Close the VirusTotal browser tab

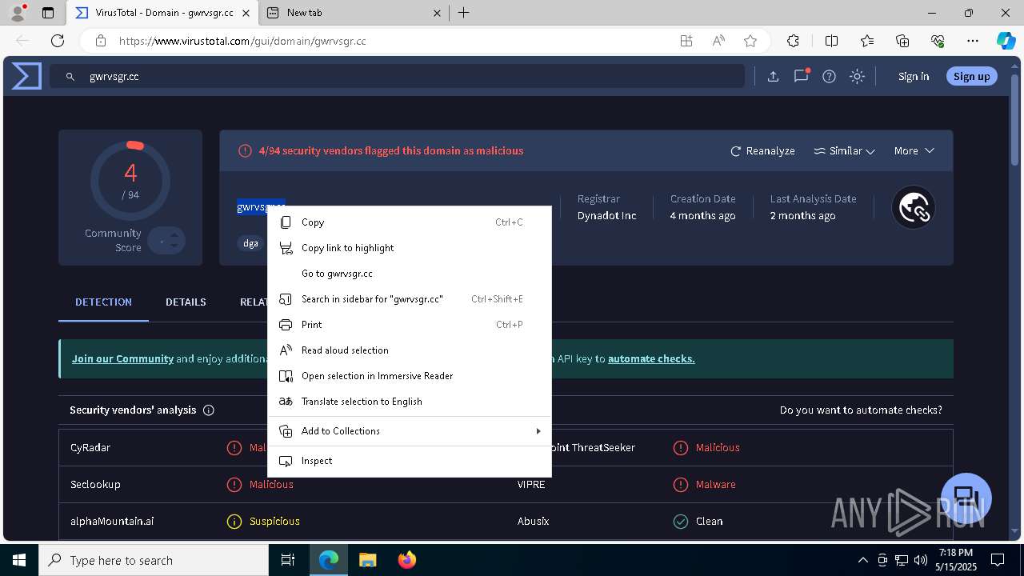point(246,13)
